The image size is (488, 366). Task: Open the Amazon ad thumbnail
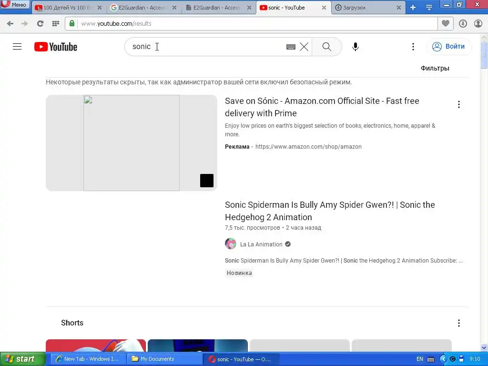[x=132, y=143]
